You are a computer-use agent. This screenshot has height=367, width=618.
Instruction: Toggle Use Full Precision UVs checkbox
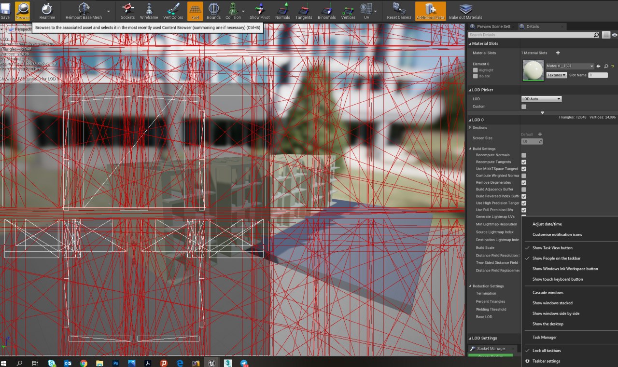pos(524,210)
